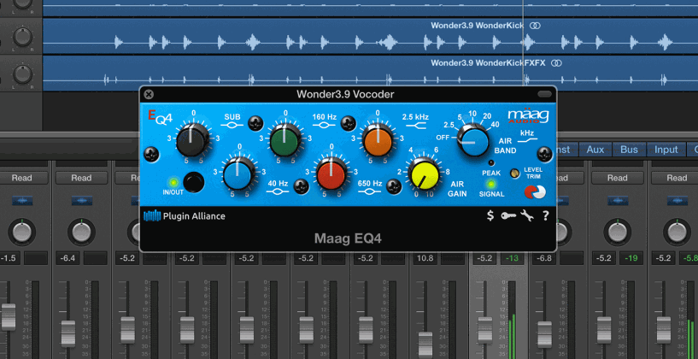
Task: Click the -5.8 peak level display
Action: pos(689,258)
